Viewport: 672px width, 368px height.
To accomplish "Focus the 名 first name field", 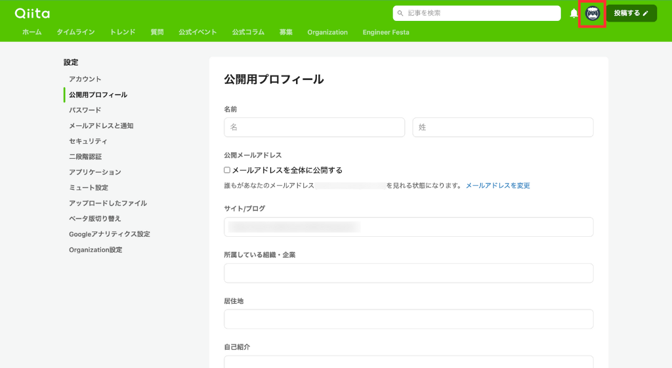I will [314, 127].
